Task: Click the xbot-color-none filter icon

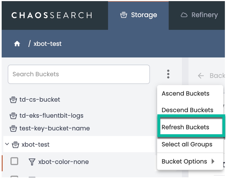Action: pyautogui.click(x=32, y=162)
